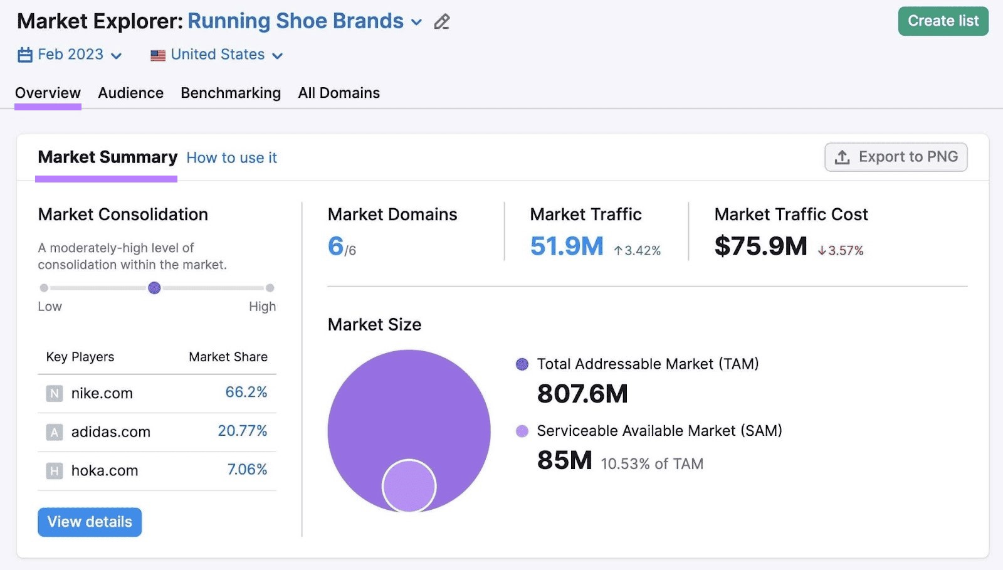Click the View details button

89,522
